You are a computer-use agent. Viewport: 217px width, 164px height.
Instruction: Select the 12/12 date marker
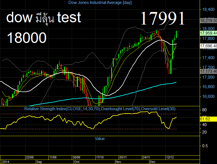[x=170, y=157]
